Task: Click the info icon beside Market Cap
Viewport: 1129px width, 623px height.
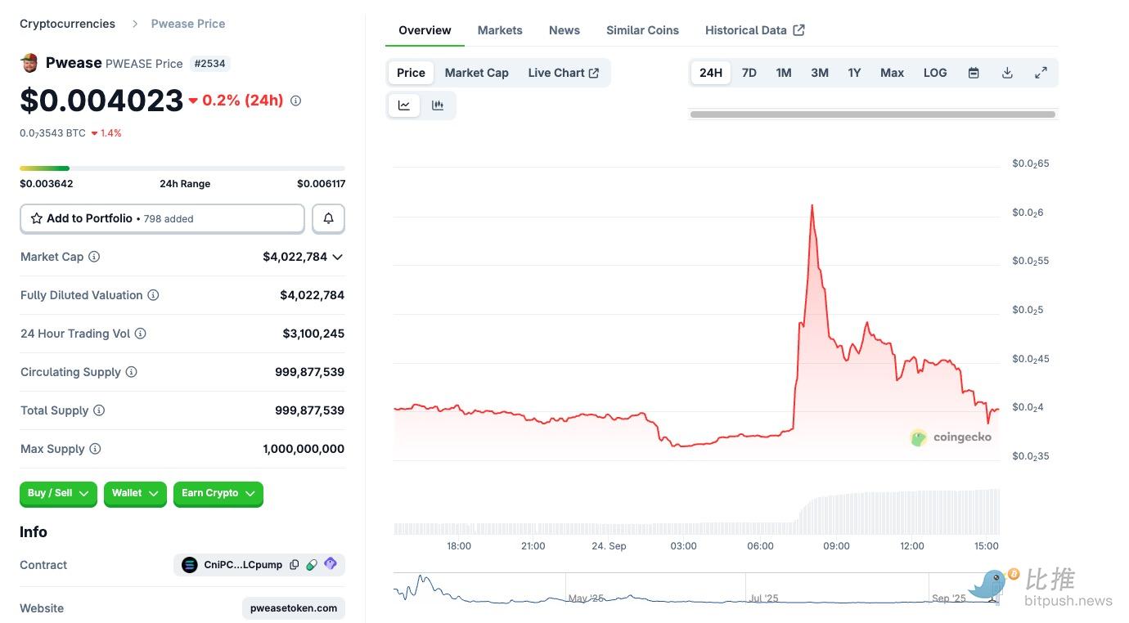Action: (x=94, y=257)
